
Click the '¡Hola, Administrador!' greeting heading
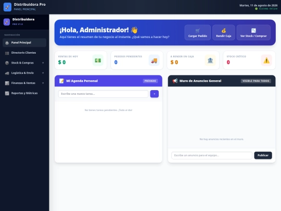98,30
